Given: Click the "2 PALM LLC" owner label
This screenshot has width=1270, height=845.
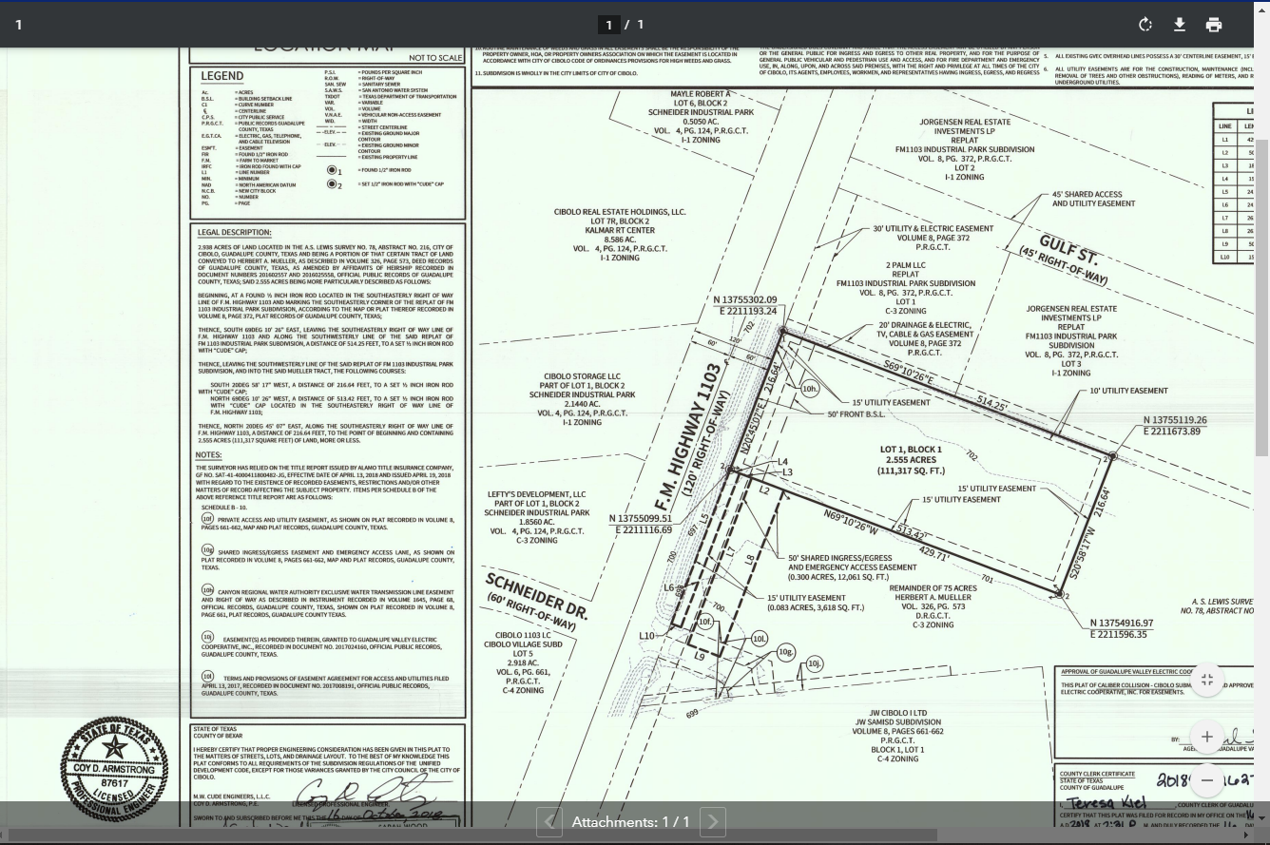Looking at the screenshot, I should [x=906, y=265].
